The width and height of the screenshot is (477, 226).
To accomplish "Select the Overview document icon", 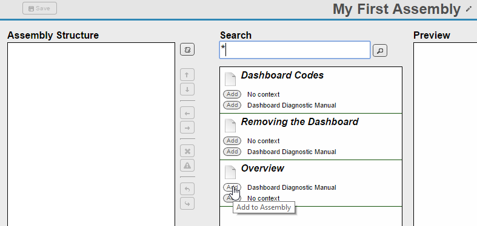I will pyautogui.click(x=230, y=172).
